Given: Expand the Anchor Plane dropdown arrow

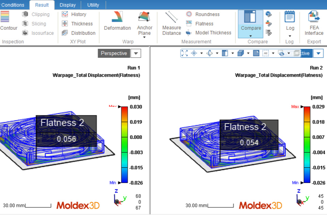Looking at the screenshot, I should point(144,38).
